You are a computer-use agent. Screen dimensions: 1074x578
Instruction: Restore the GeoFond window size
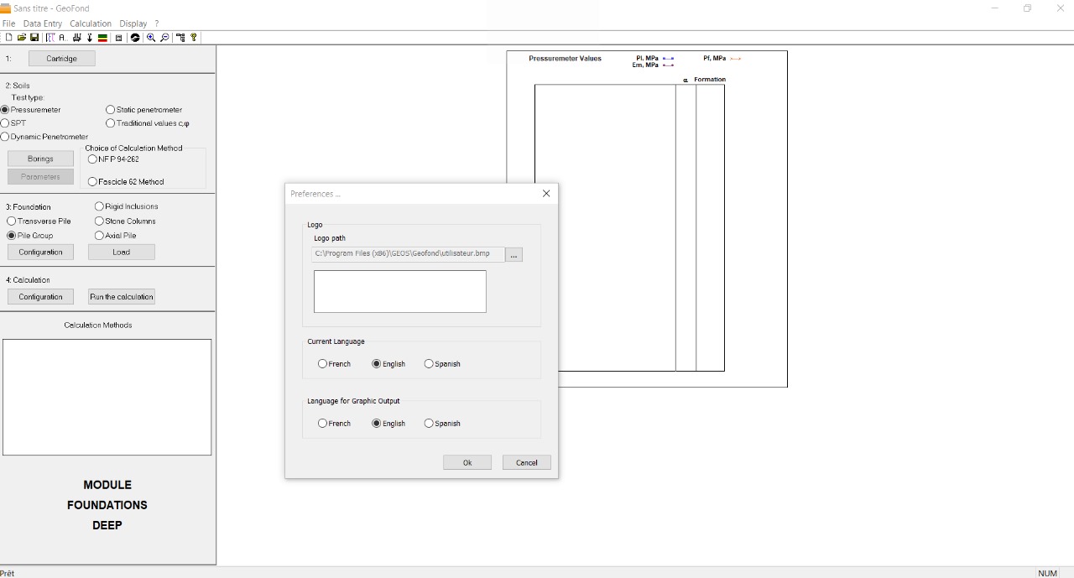coord(1027,8)
